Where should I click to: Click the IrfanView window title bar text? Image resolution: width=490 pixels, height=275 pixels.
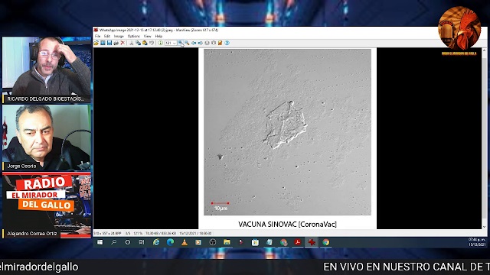(158, 31)
